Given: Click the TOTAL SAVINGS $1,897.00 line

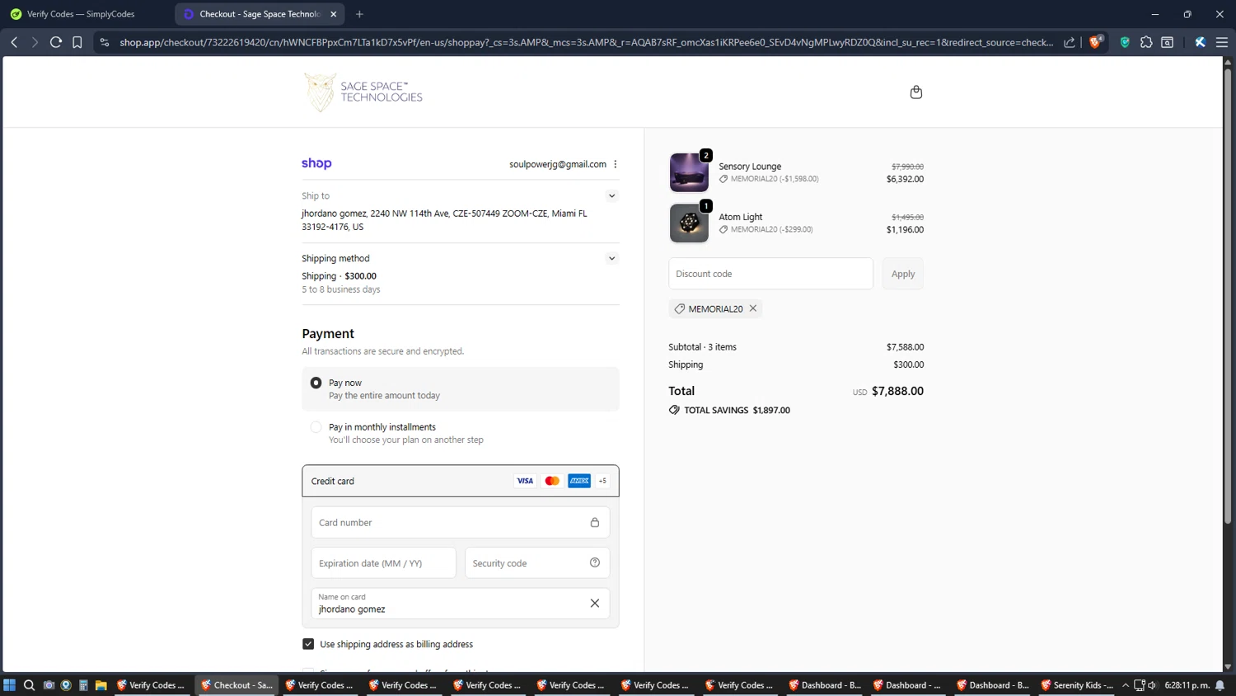Looking at the screenshot, I should (x=729, y=410).
